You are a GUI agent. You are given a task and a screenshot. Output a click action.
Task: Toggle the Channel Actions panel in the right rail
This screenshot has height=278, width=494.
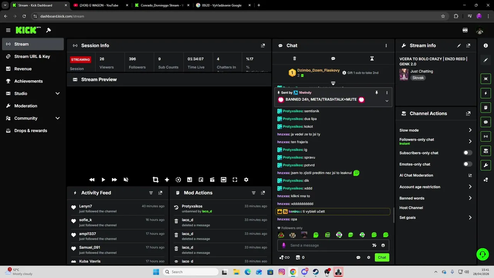[486, 151]
